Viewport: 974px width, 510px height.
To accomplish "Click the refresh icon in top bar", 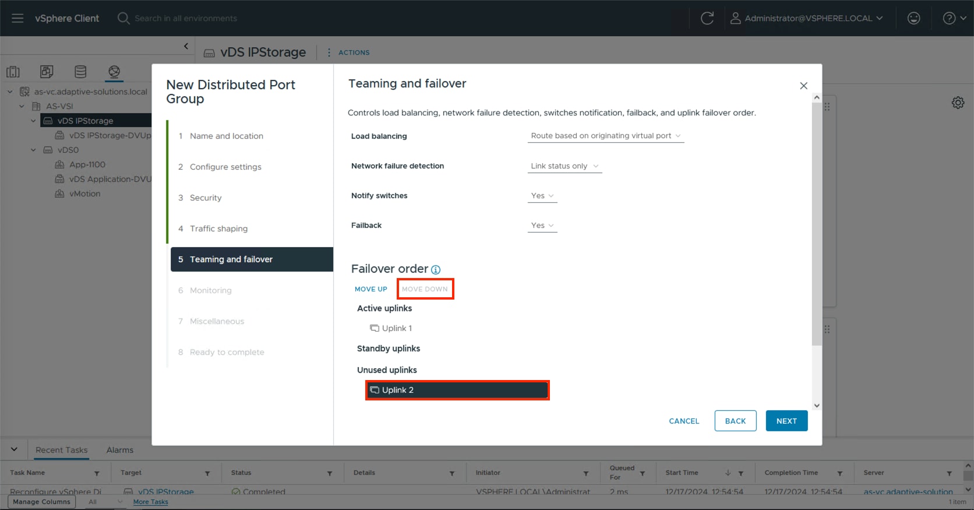I will pyautogui.click(x=707, y=18).
